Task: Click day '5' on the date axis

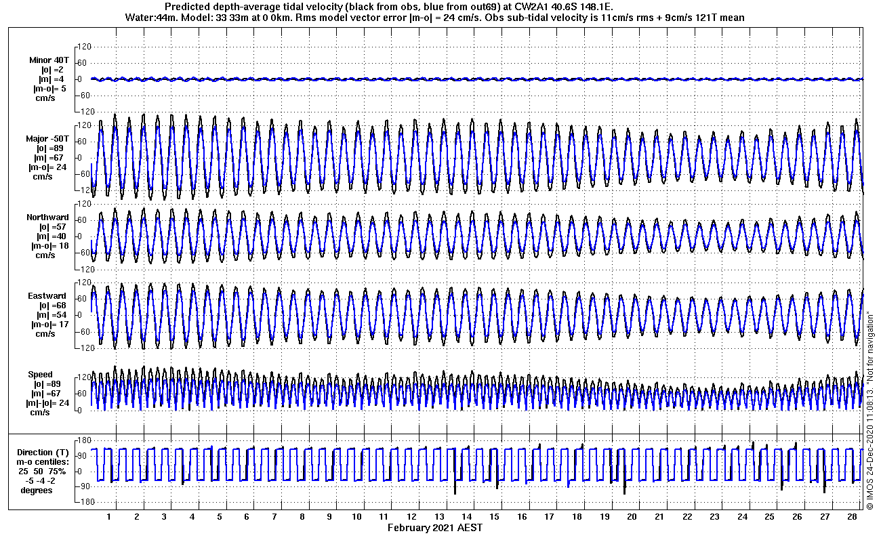Action: [219, 517]
